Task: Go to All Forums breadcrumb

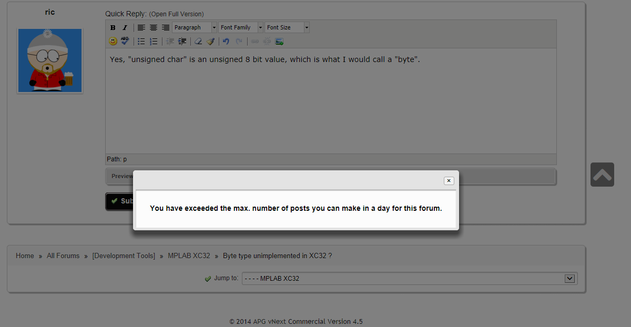Action: click(63, 256)
